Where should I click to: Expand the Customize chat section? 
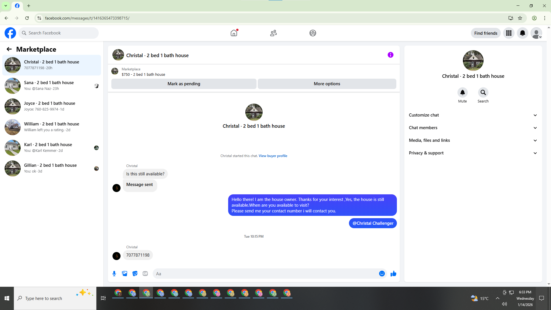[x=473, y=115]
